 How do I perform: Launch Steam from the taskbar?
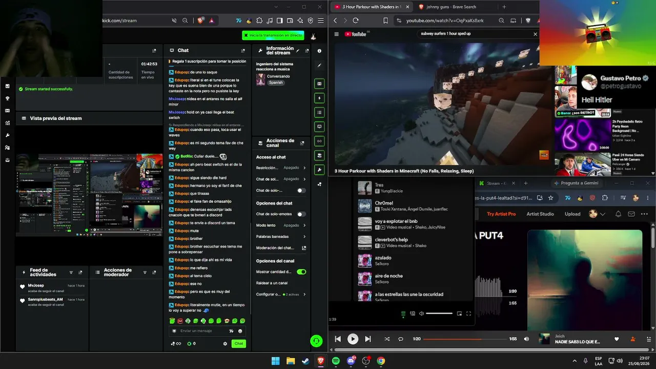tap(305, 361)
